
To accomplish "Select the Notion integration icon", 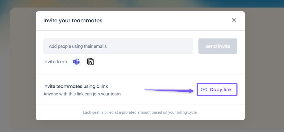I will pyautogui.click(x=90, y=62).
